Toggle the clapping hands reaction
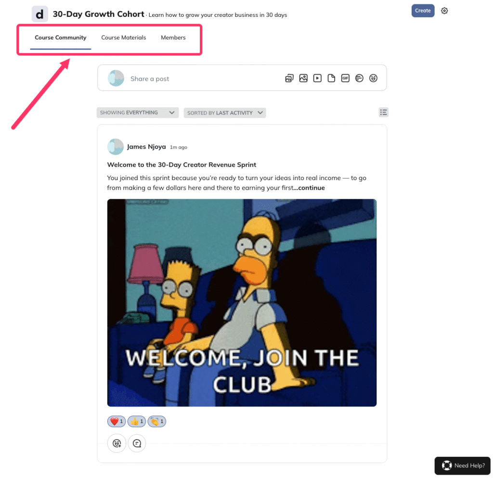The width and height of the screenshot is (493, 479). click(x=156, y=421)
